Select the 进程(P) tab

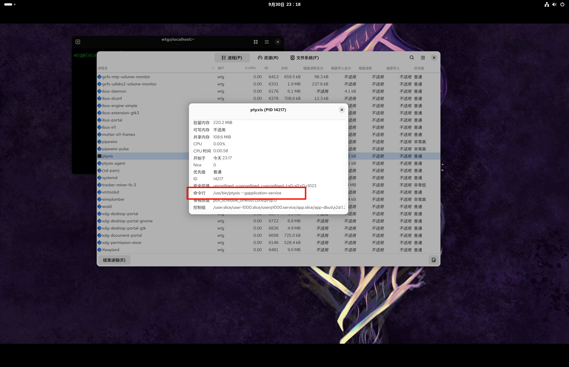232,58
